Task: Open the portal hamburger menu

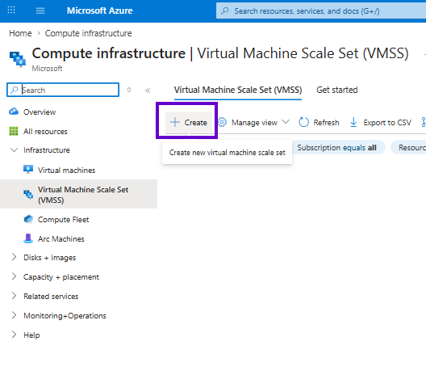Action: pyautogui.click(x=40, y=11)
